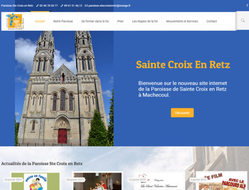The height and width of the screenshot is (190, 249).
Task: Open the church facade photo
Action: coord(64,88)
